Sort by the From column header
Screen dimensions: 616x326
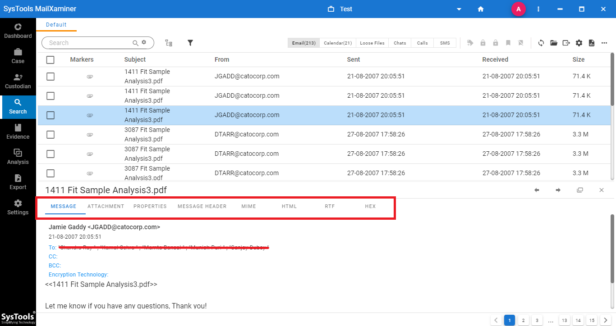click(x=222, y=59)
